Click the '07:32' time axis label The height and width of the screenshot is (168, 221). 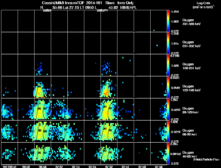[109, 167]
